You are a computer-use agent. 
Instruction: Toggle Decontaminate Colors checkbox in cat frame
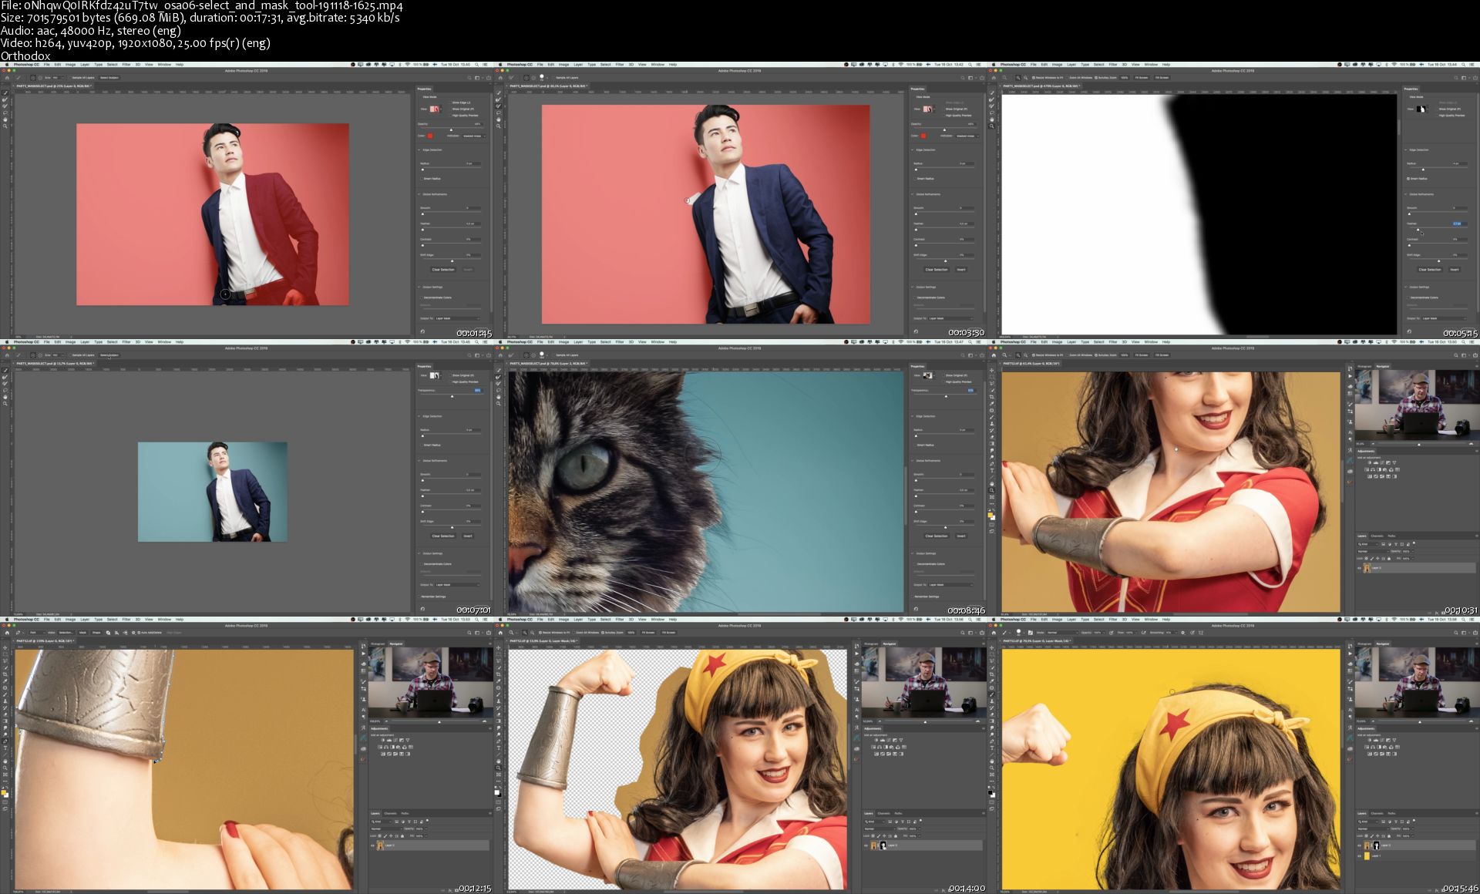(914, 564)
